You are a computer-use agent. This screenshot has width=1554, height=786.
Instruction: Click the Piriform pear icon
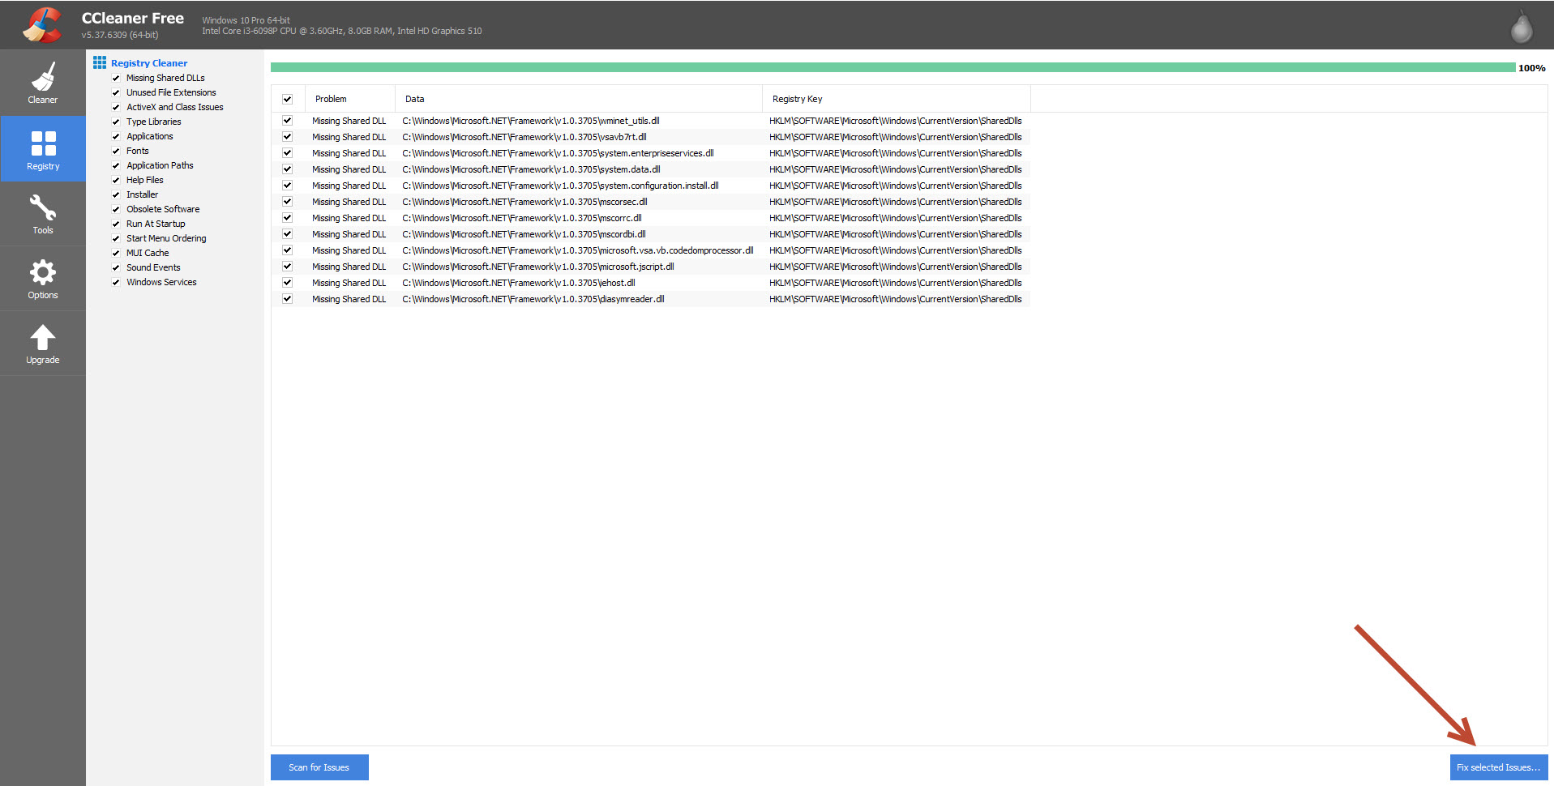tap(1522, 27)
